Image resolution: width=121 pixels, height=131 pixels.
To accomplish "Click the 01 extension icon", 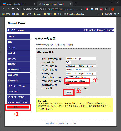I will [x=106, y=9].
